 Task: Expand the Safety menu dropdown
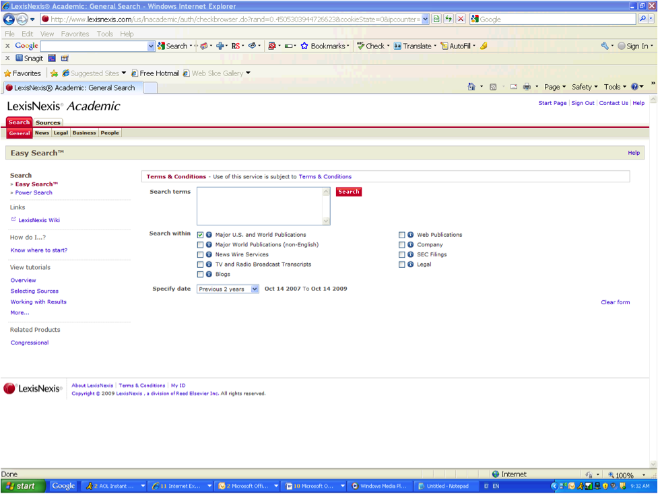coord(585,87)
